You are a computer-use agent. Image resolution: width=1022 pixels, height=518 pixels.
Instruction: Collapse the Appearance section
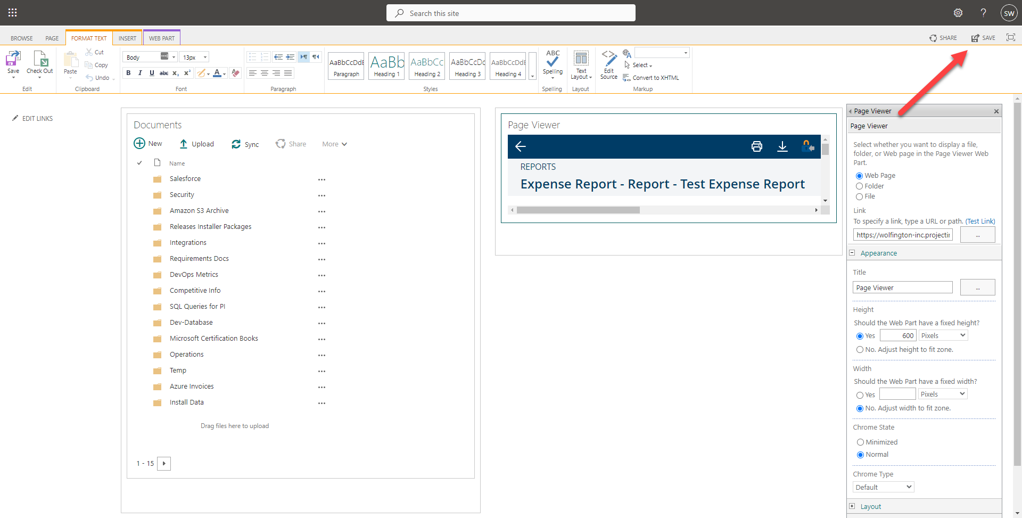(x=852, y=253)
